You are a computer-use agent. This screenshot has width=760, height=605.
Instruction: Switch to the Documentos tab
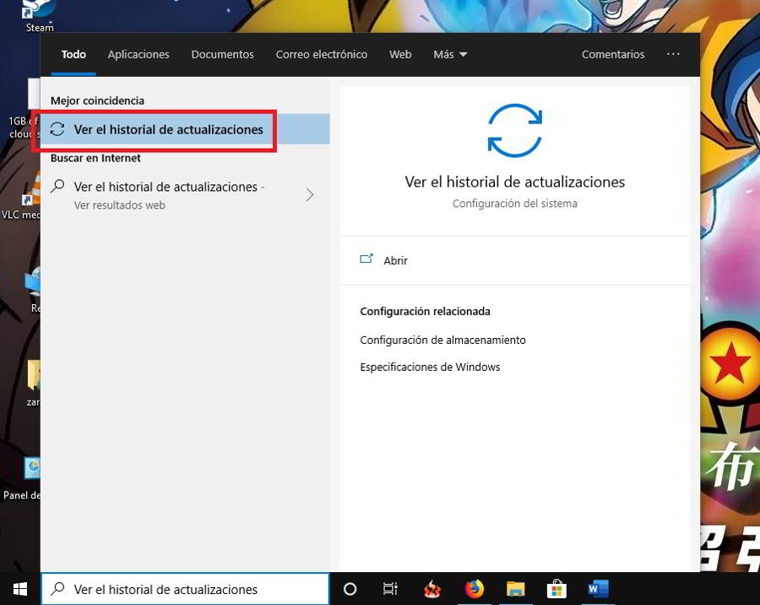click(222, 54)
